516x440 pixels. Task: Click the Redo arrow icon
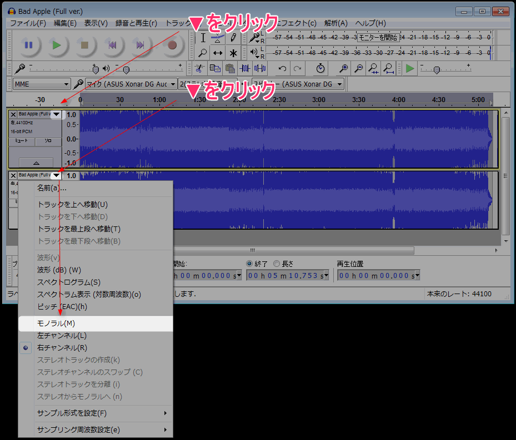tap(298, 68)
